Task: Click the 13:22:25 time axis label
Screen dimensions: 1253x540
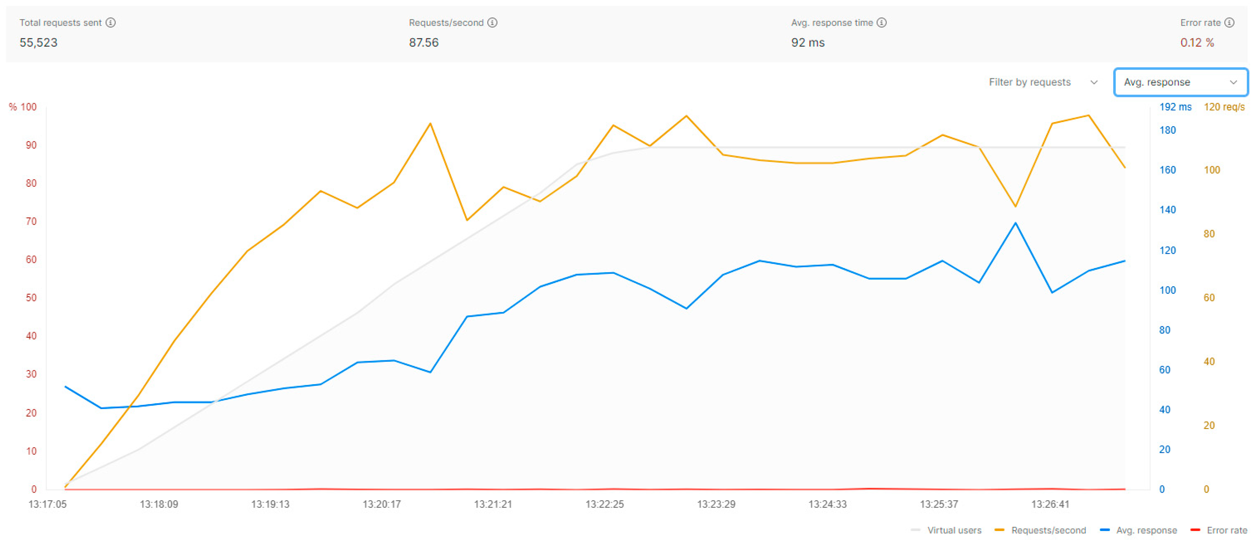Action: [x=604, y=504]
